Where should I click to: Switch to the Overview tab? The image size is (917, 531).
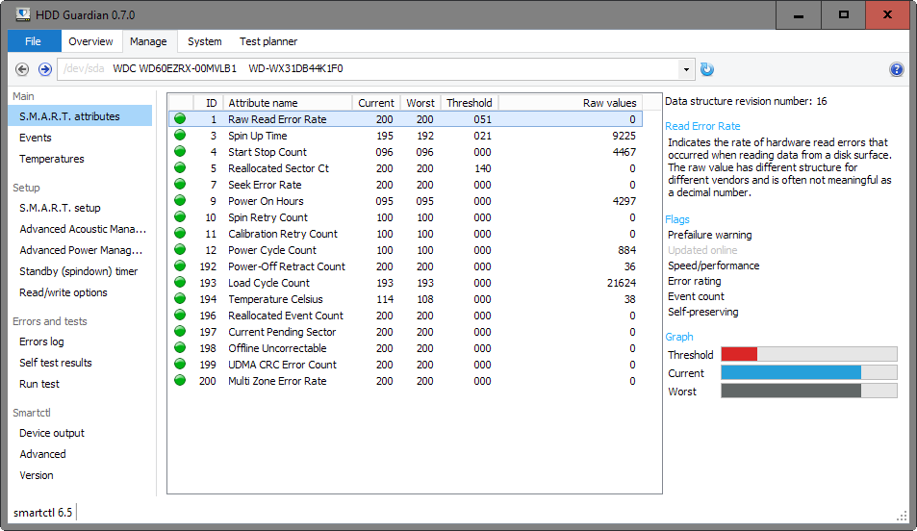pyautogui.click(x=90, y=41)
